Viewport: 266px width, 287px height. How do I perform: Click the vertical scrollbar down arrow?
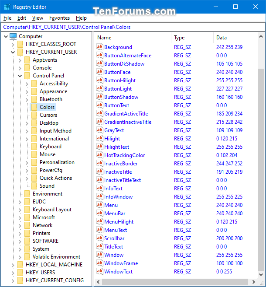261,275
